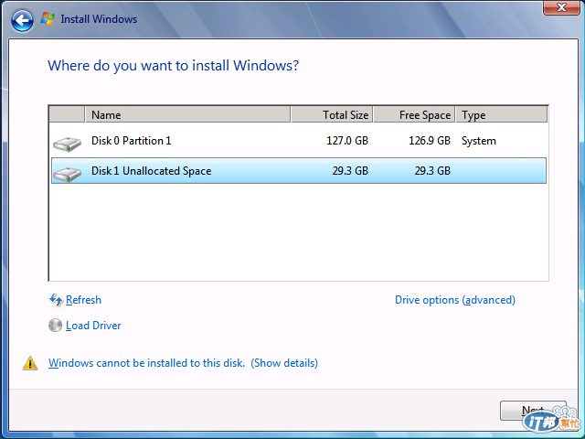Go back using the blue arrow button
The width and height of the screenshot is (585, 439).
22,20
